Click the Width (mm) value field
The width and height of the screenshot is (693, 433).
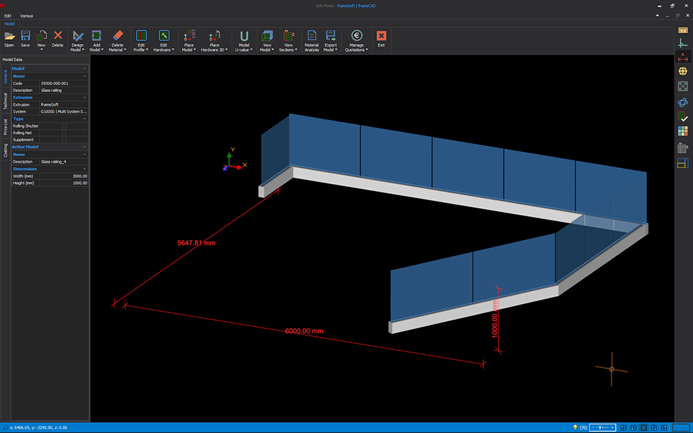[64, 176]
